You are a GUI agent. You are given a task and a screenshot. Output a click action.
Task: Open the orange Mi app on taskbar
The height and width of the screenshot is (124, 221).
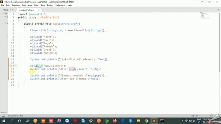pyautogui.click(x=44, y=121)
